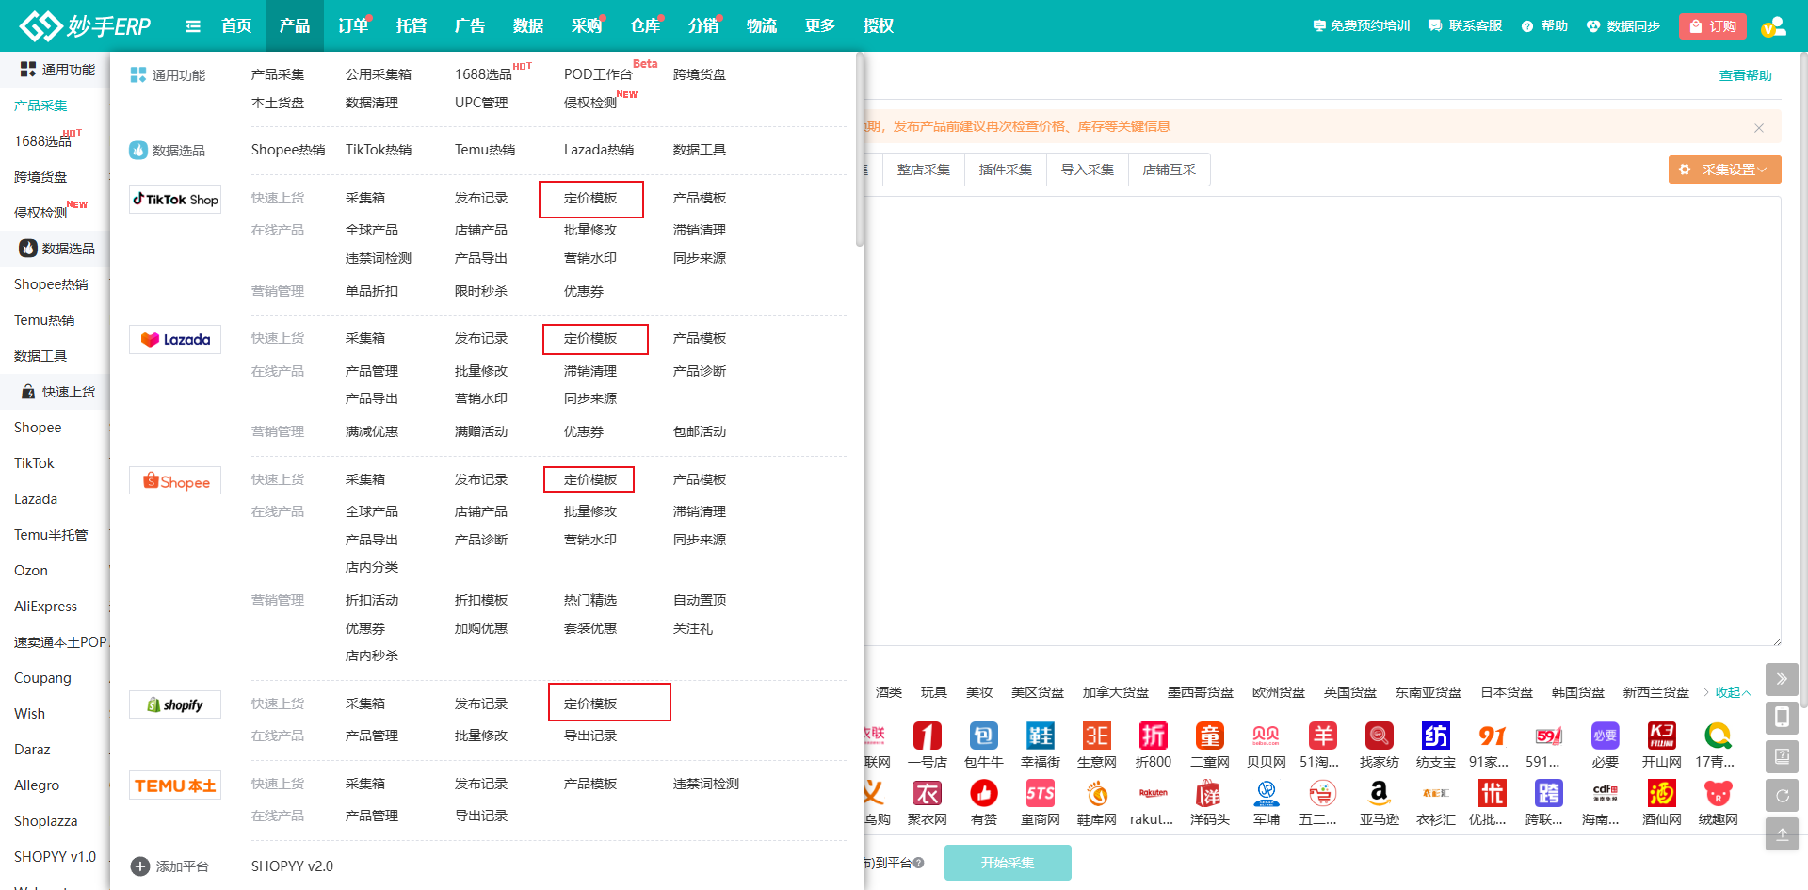1808x890 pixels.
Task: Open the Amazon (亚马逊) source site icon
Action: coord(1379,794)
